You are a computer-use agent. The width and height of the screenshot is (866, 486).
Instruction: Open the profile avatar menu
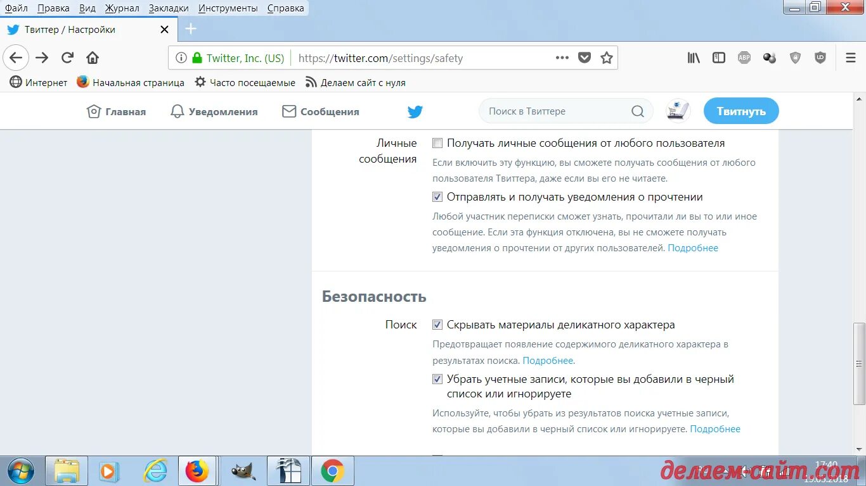coord(678,111)
